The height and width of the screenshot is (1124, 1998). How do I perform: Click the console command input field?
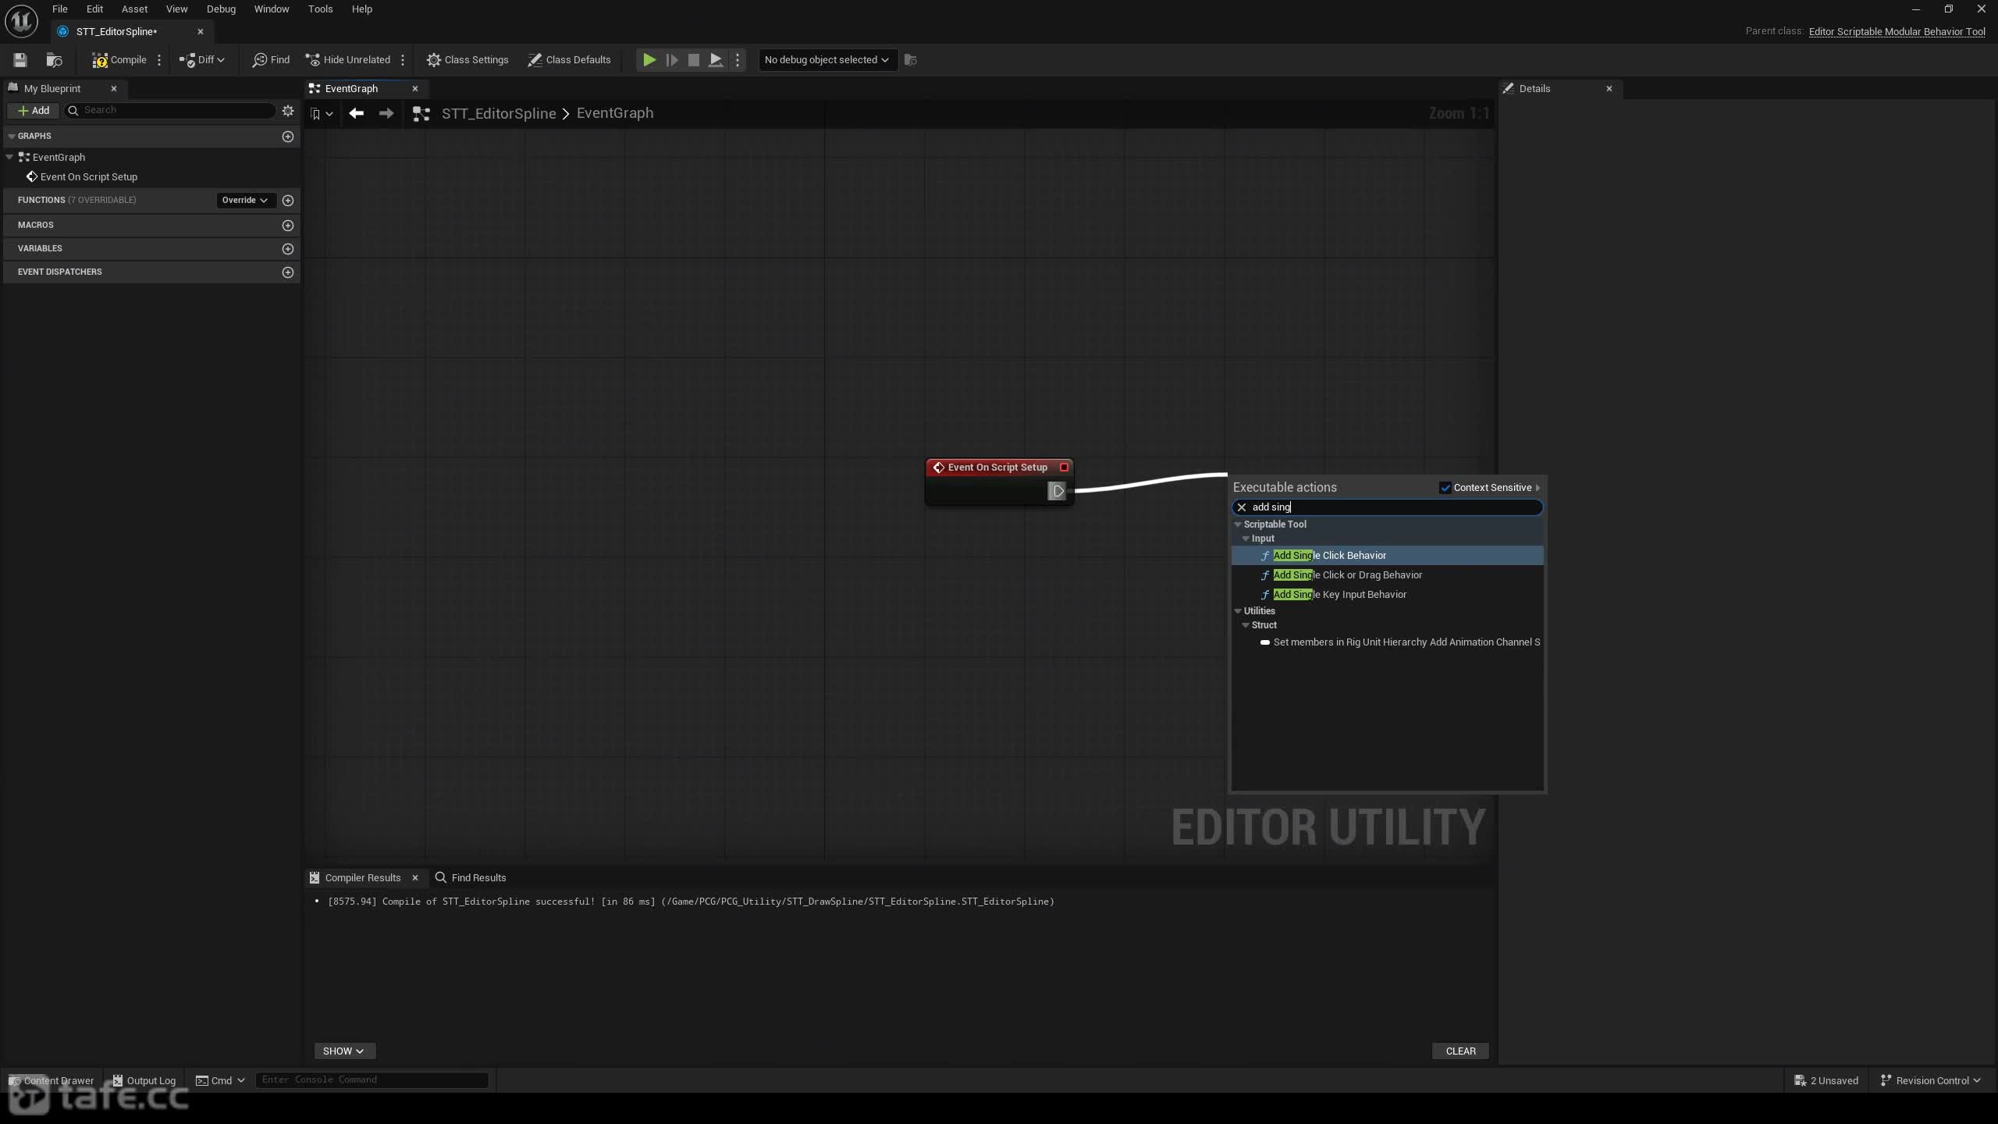(372, 1080)
